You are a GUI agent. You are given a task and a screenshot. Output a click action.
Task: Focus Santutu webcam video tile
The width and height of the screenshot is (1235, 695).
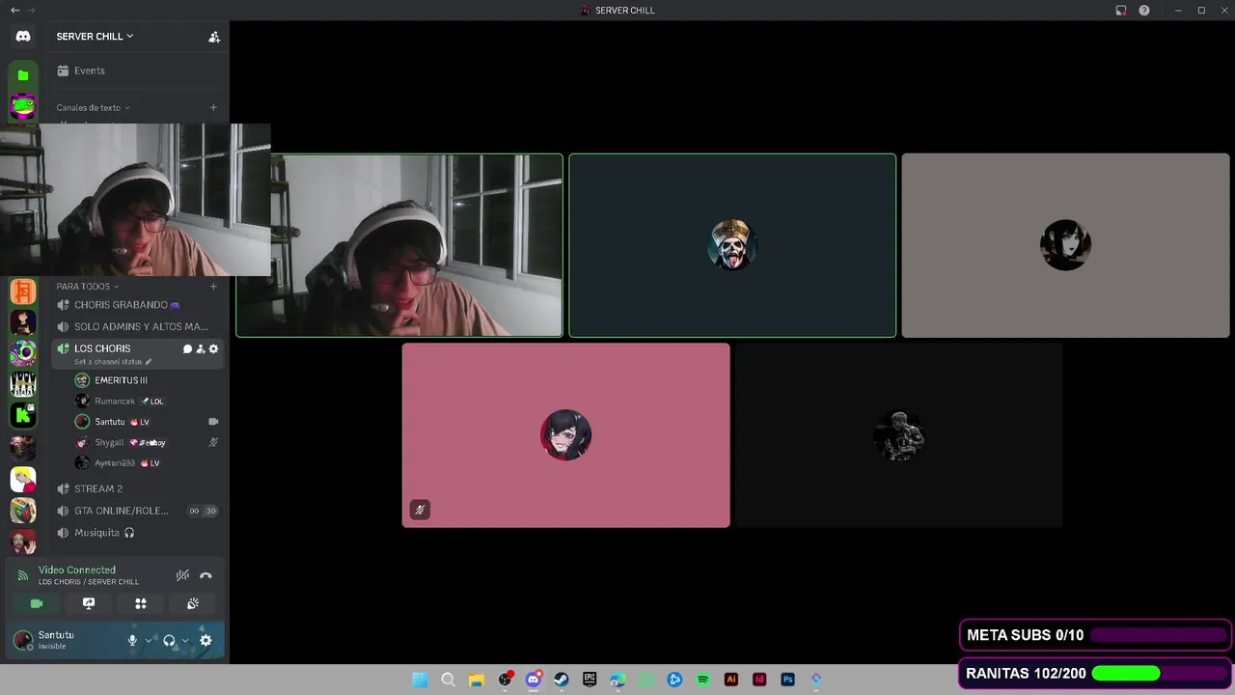(x=399, y=245)
